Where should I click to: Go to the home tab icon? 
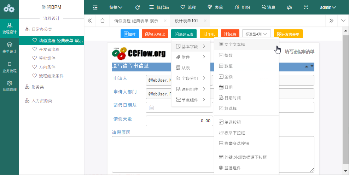[x=103, y=21]
